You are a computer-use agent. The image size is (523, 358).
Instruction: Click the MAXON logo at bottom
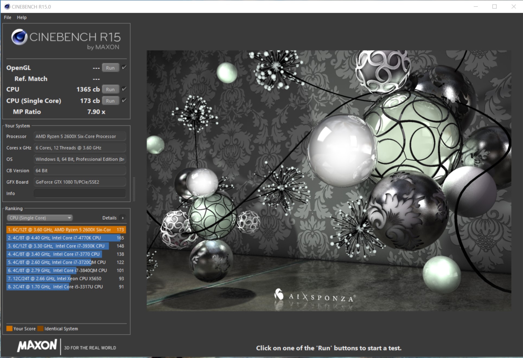[x=37, y=346]
